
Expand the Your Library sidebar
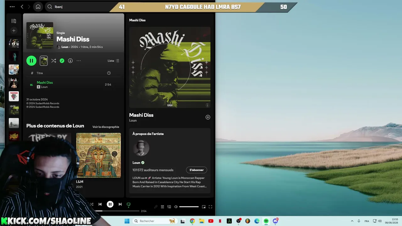14,21
